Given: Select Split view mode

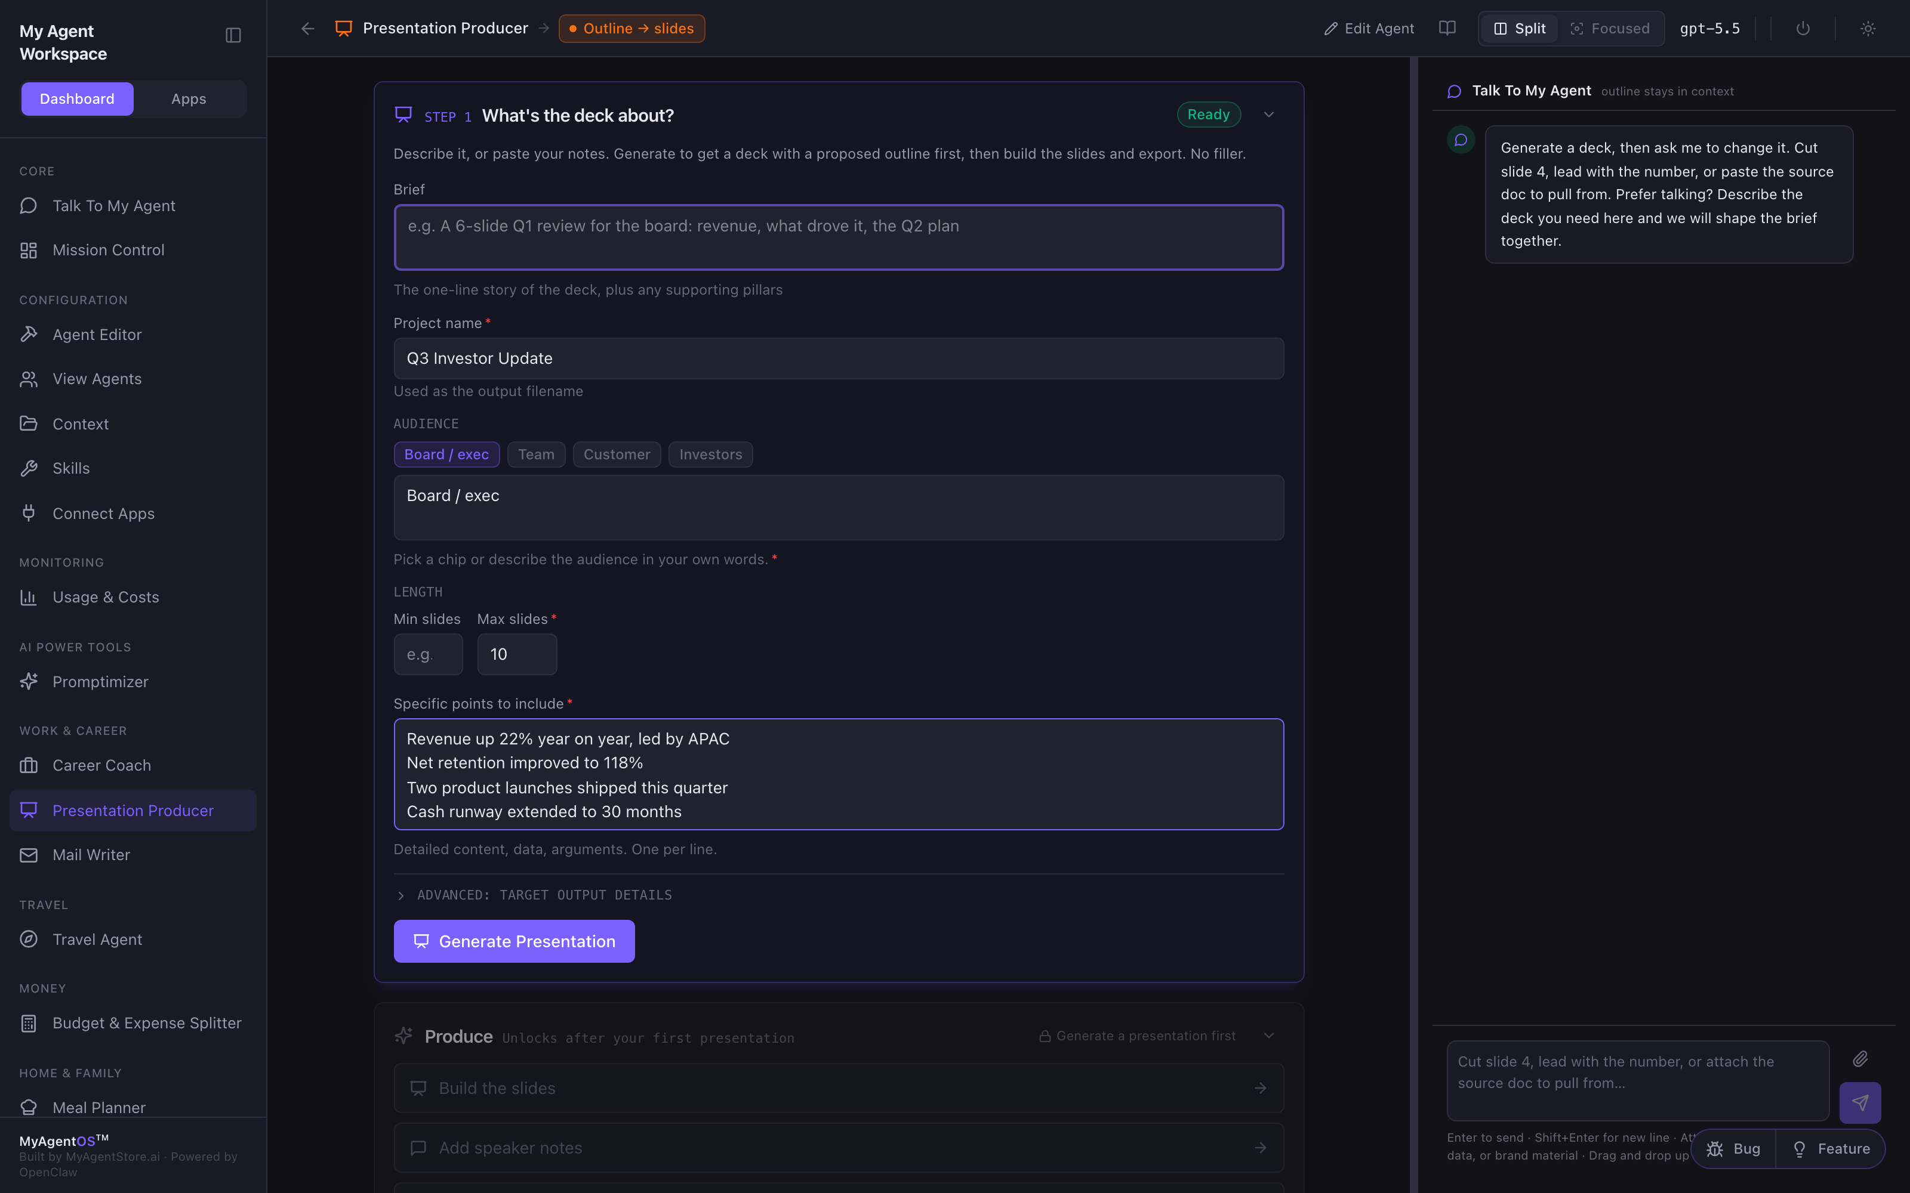Looking at the screenshot, I should pyautogui.click(x=1519, y=29).
